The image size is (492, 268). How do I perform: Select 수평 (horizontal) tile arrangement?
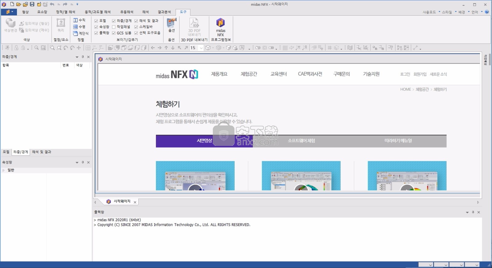pos(79,27)
